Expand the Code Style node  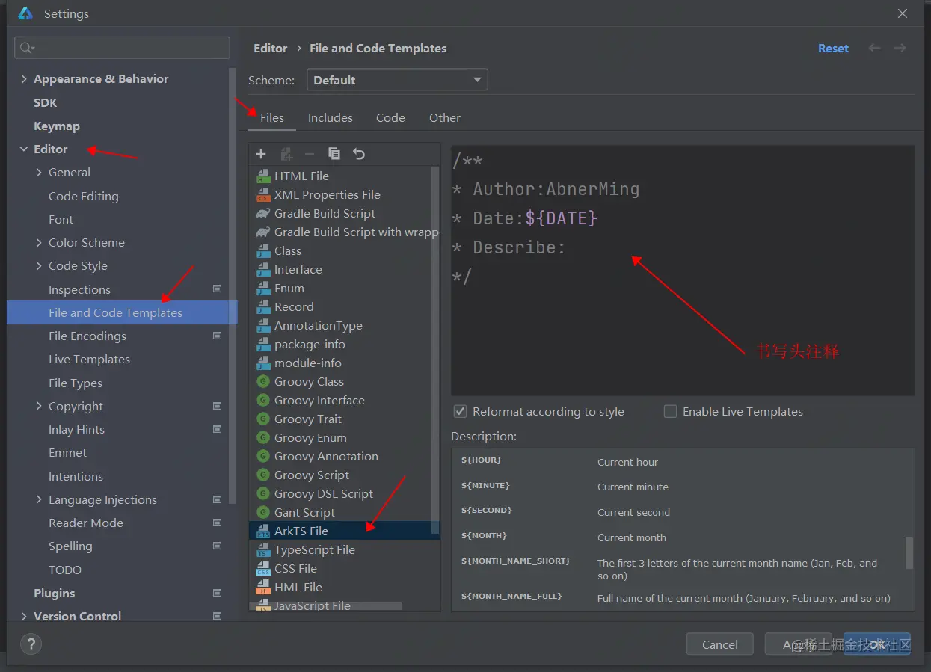coord(39,266)
